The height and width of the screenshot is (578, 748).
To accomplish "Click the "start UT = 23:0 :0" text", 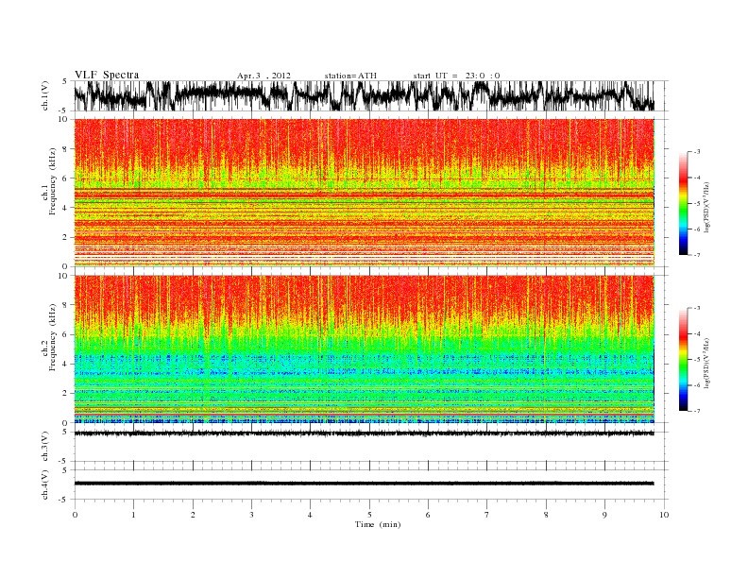I will (456, 76).
